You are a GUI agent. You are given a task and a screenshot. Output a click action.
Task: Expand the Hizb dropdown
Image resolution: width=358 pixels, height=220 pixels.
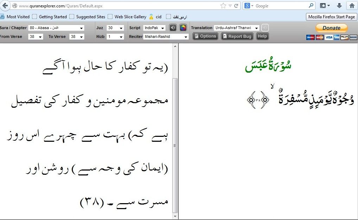pyautogui.click(x=115, y=36)
